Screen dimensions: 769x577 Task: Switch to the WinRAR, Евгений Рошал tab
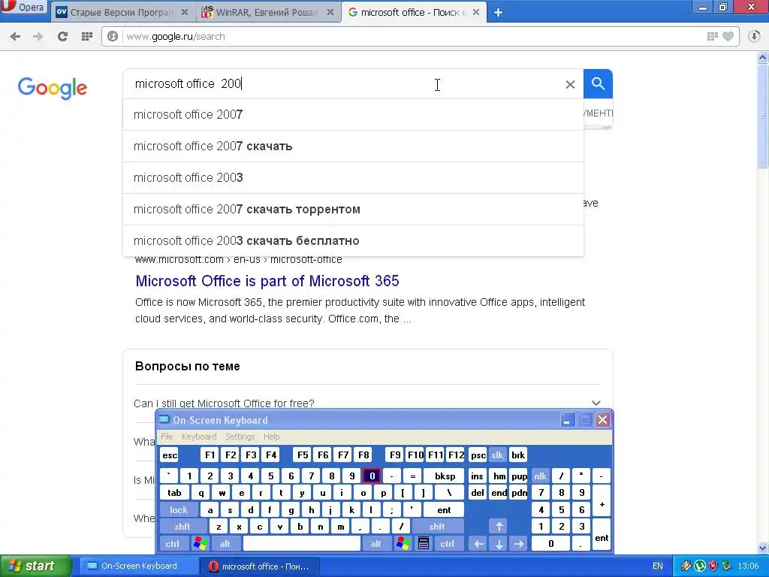(267, 12)
